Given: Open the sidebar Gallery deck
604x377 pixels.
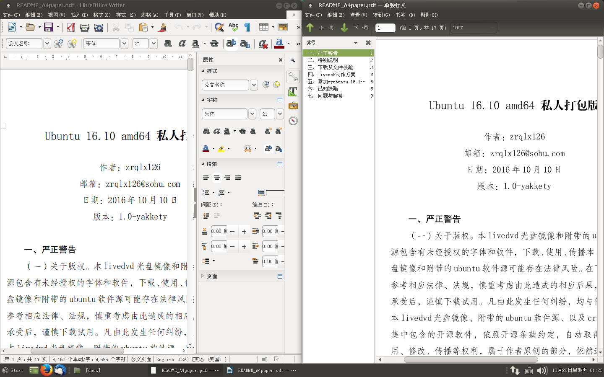Looking at the screenshot, I should pos(293,106).
